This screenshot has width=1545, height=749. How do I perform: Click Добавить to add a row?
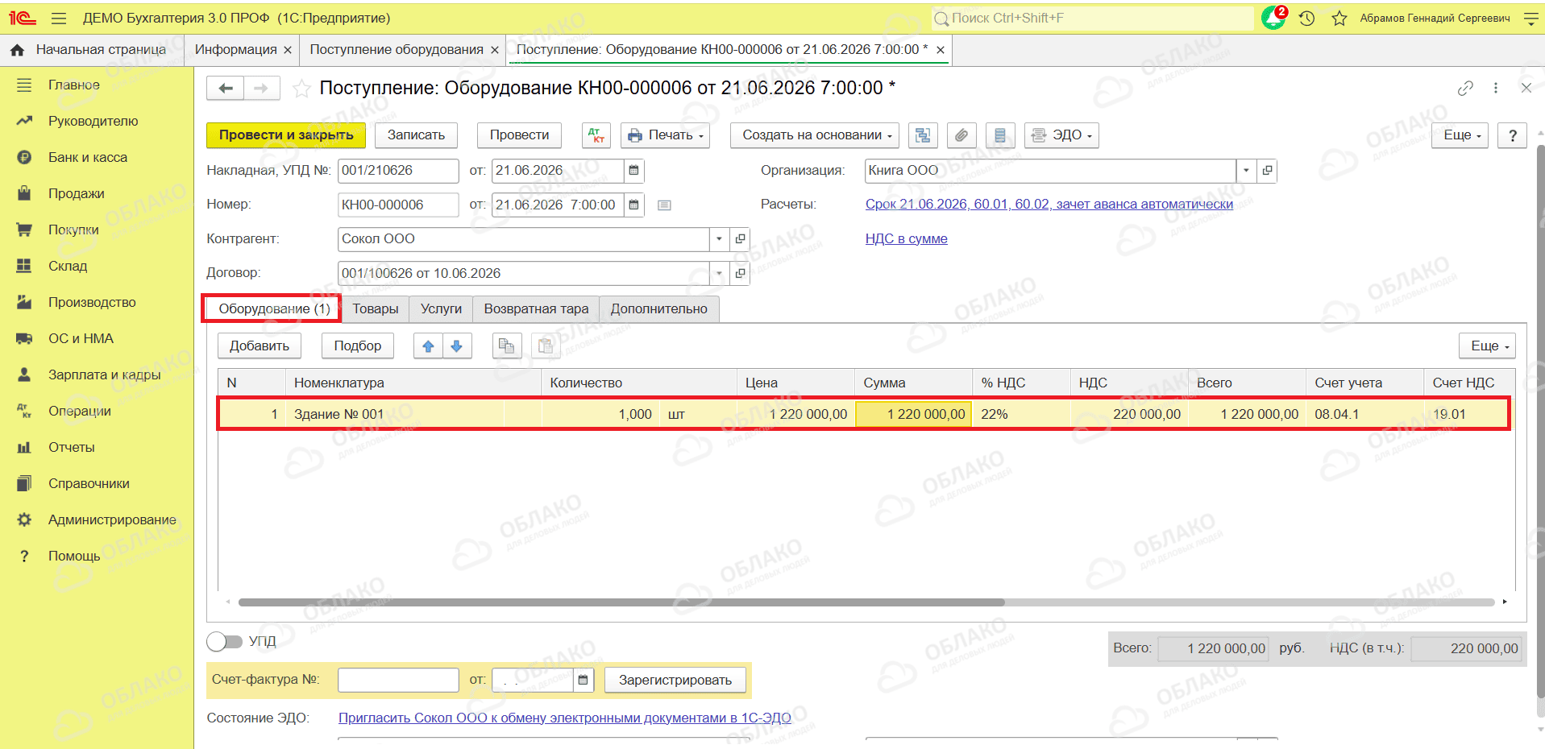[x=259, y=346]
